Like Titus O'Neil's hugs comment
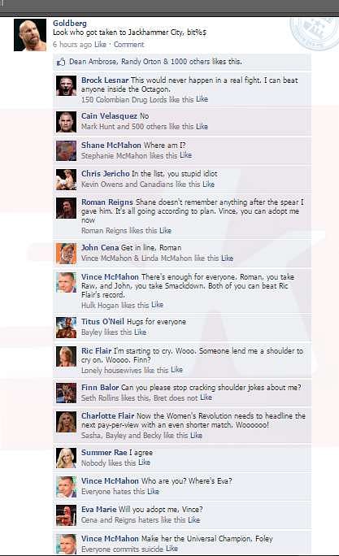The image size is (339, 556). [140, 332]
